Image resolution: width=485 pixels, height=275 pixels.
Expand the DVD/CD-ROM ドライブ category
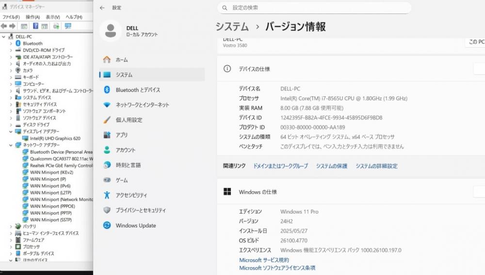click(x=11, y=50)
